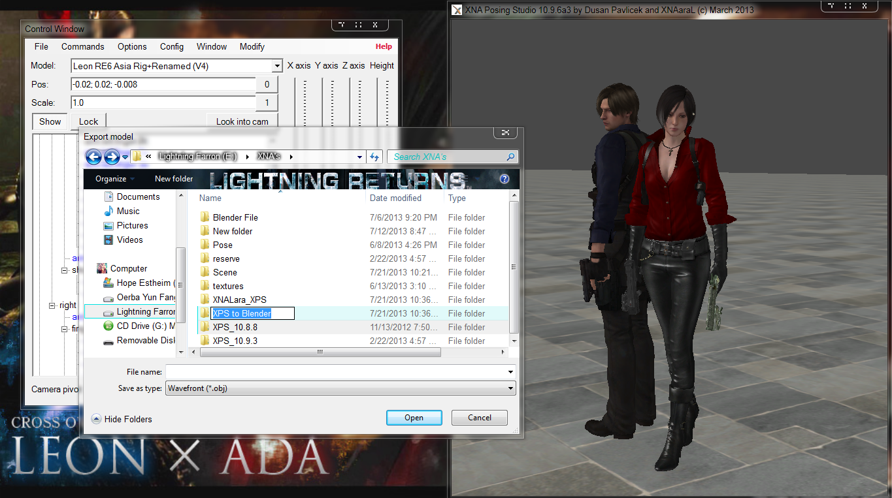Open the Modify menu
This screenshot has width=892, height=498.
point(252,46)
